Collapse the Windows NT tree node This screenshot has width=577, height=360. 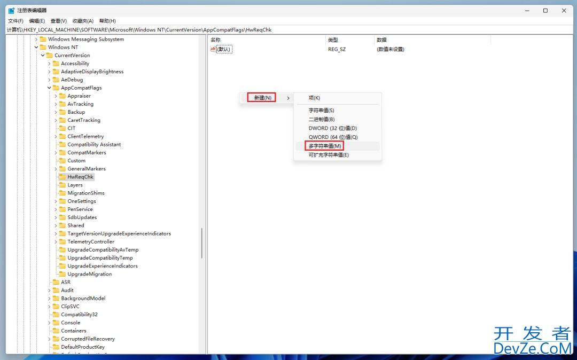coord(36,47)
